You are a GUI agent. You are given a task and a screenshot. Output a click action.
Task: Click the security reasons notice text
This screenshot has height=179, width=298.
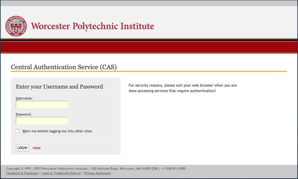coord(183,88)
